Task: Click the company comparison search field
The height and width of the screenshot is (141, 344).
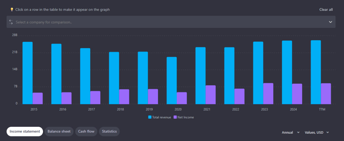Action: (x=161, y=22)
